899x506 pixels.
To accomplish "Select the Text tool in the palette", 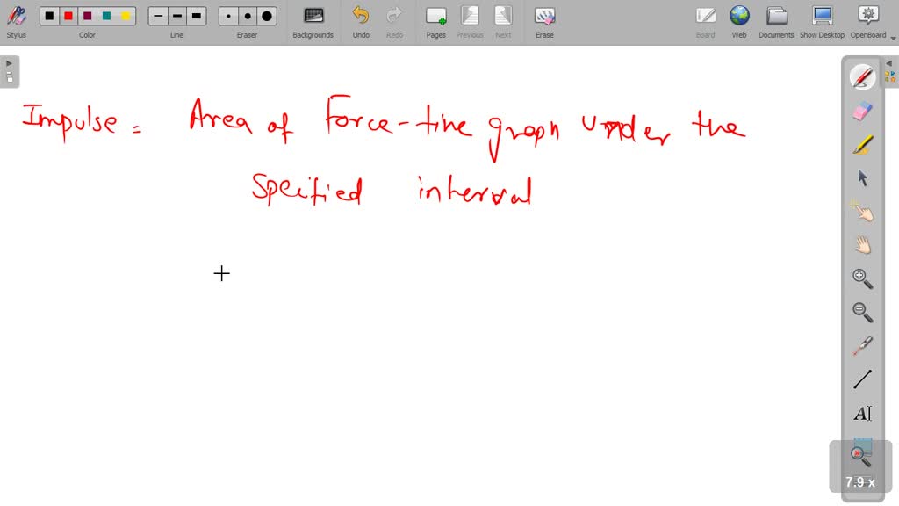I will pyautogui.click(x=862, y=414).
